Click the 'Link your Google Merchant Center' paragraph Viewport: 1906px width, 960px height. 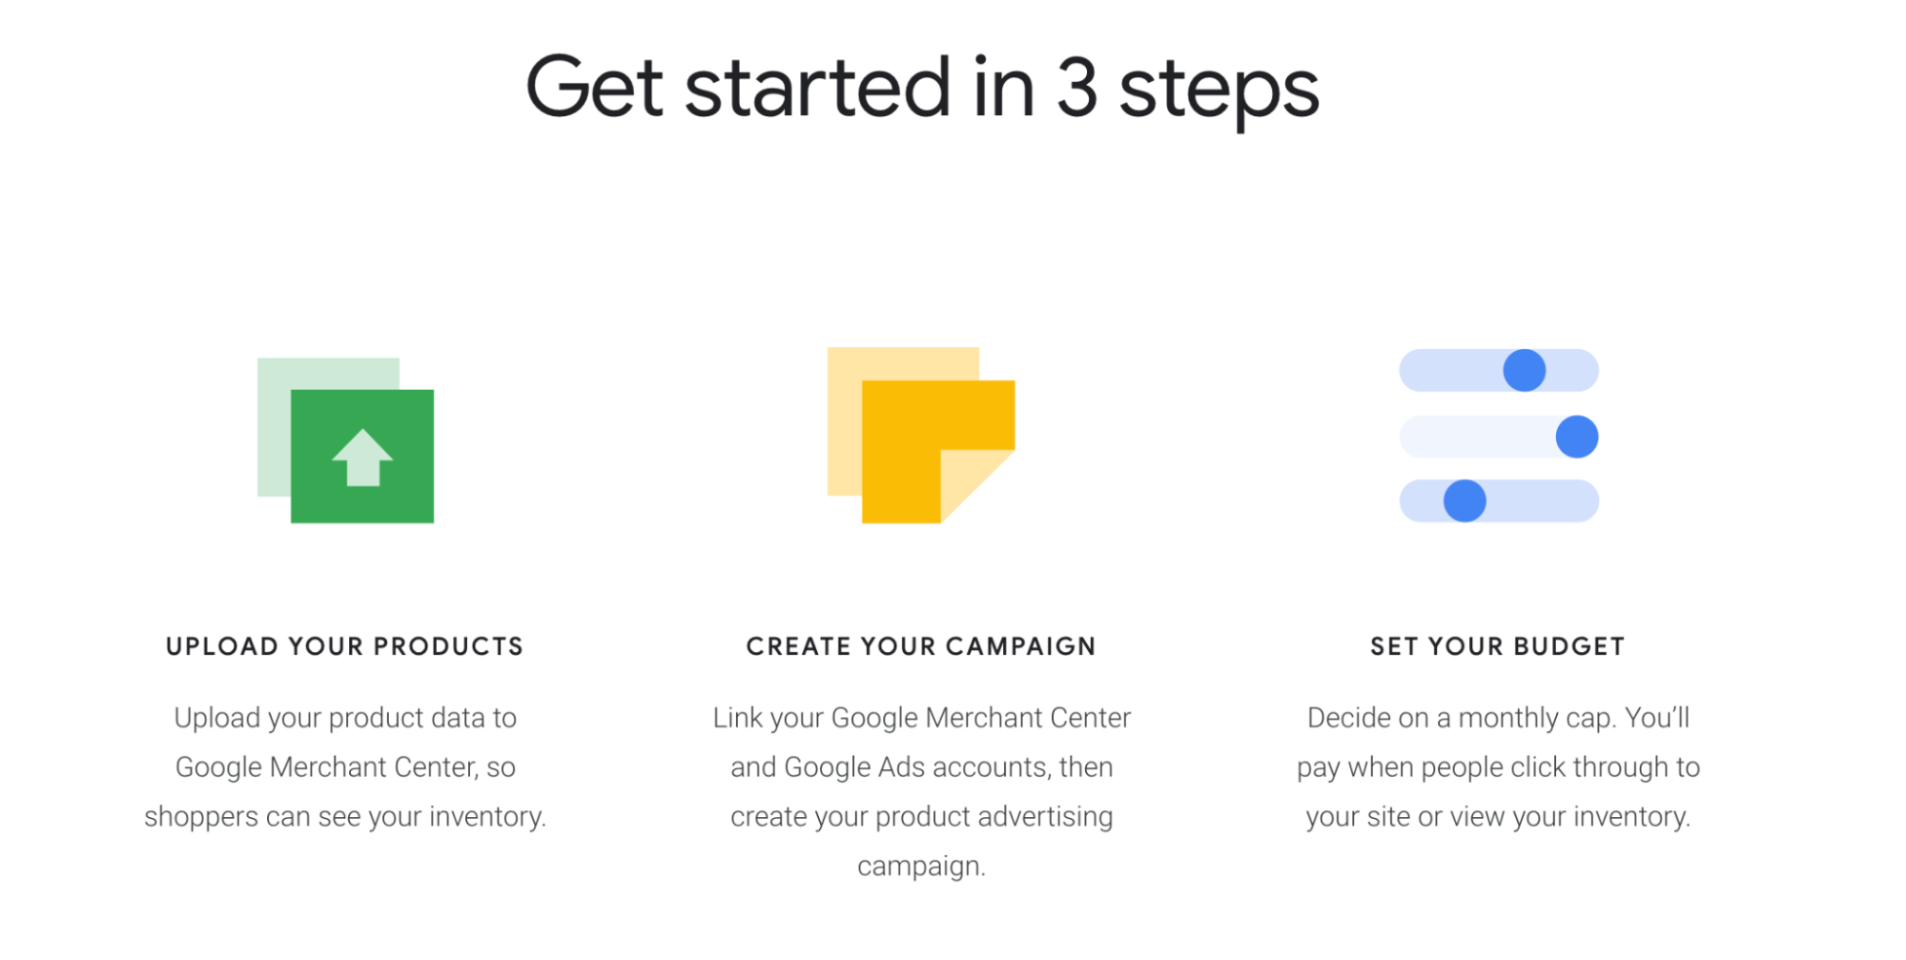tap(921, 791)
